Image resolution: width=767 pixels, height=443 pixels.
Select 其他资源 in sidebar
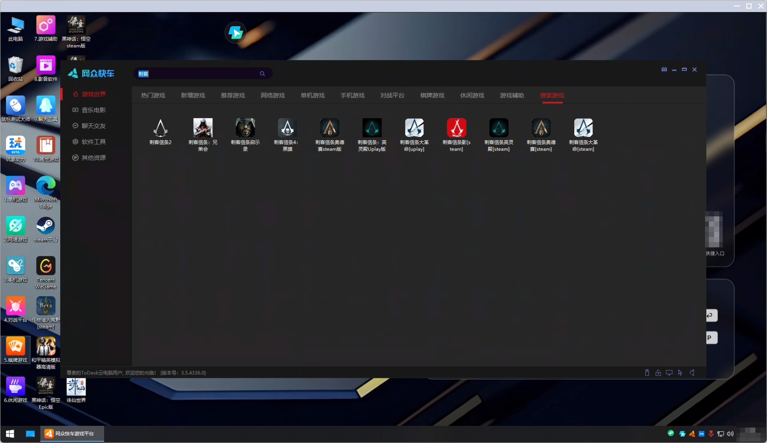tap(93, 158)
